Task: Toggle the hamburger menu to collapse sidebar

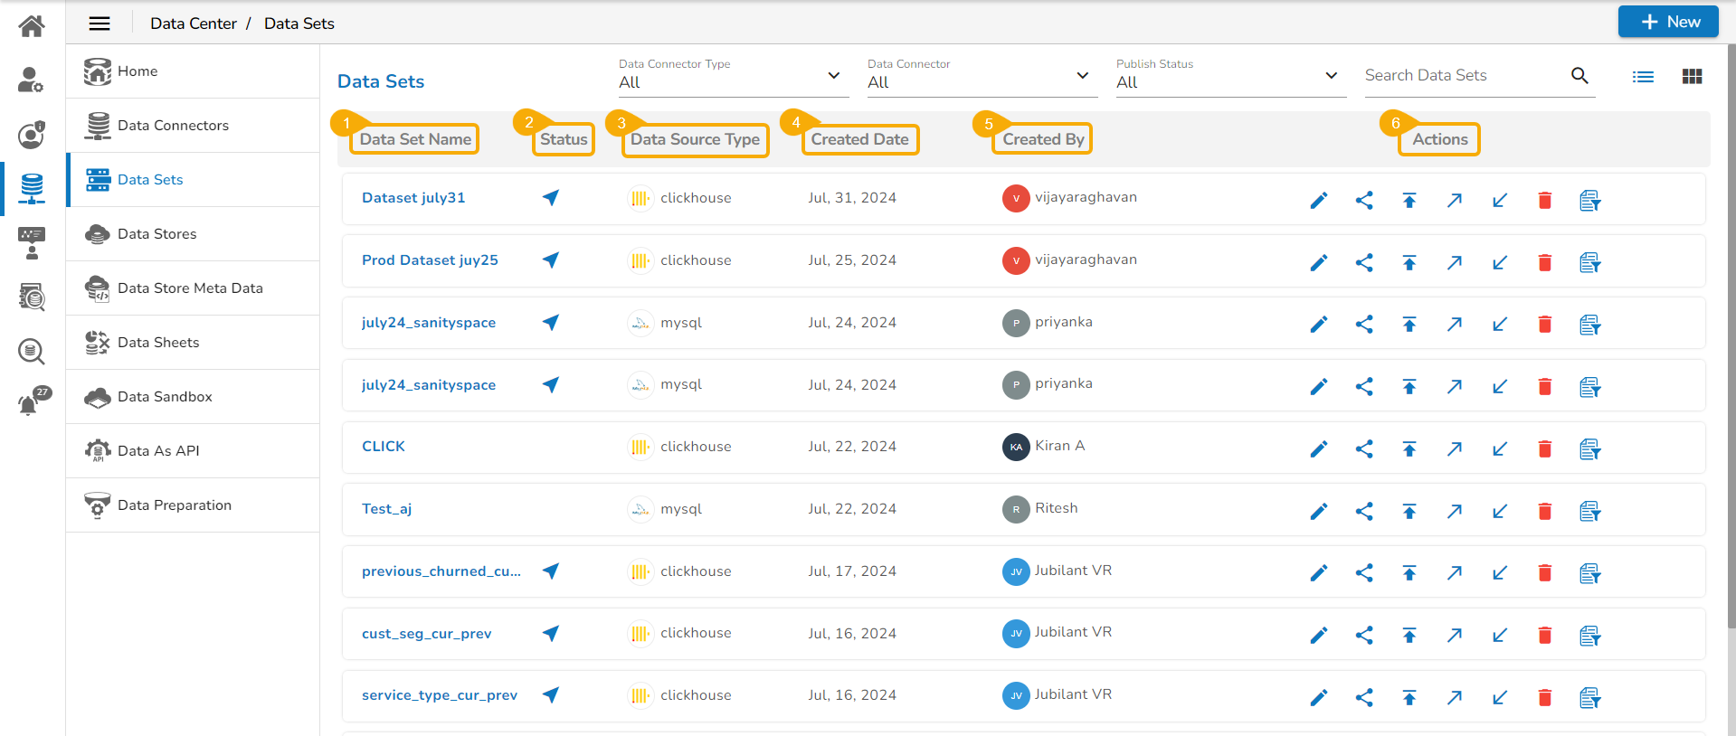Action: point(100,24)
